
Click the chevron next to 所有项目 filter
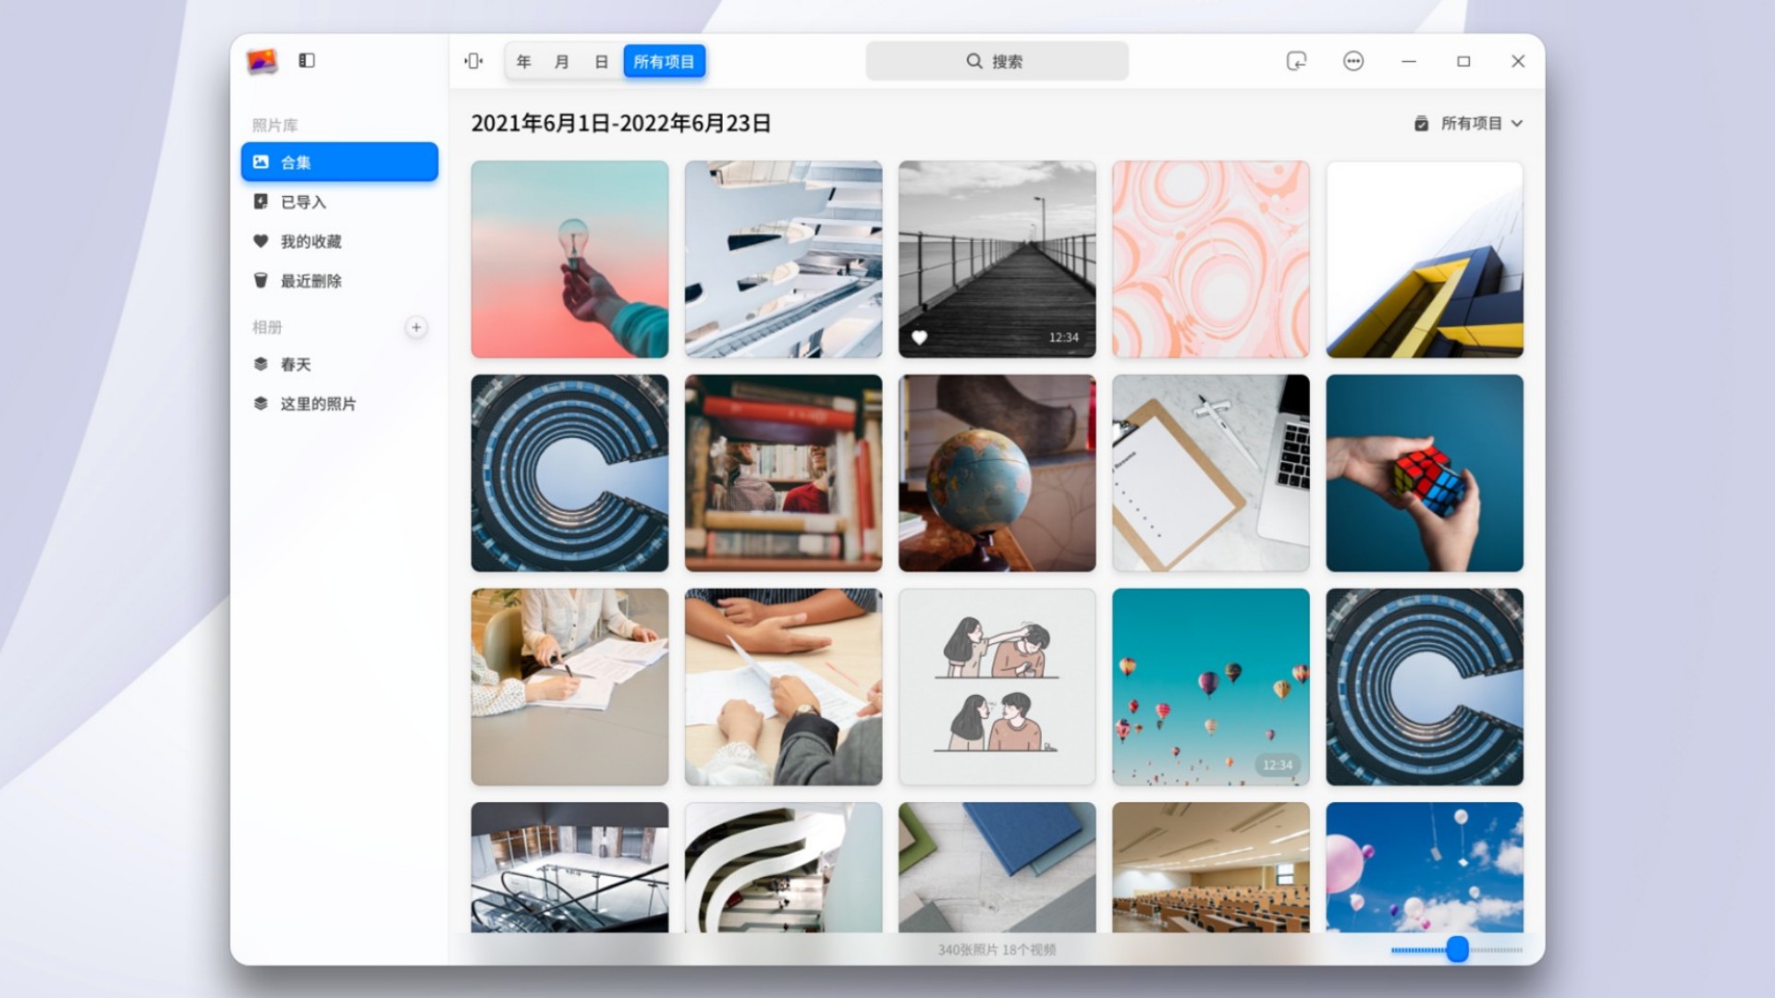[x=1517, y=123]
